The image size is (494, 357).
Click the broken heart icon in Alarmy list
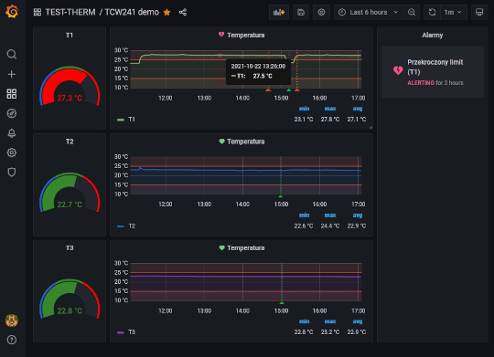click(x=398, y=70)
